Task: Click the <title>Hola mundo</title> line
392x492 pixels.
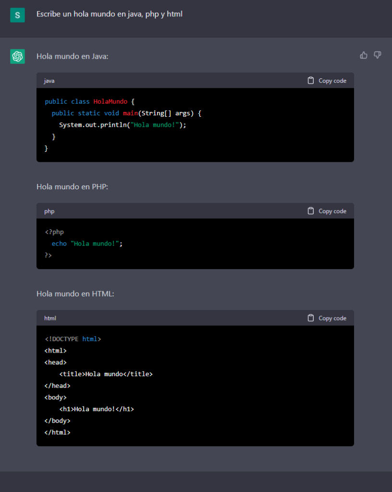Action: pyautogui.click(x=106, y=374)
